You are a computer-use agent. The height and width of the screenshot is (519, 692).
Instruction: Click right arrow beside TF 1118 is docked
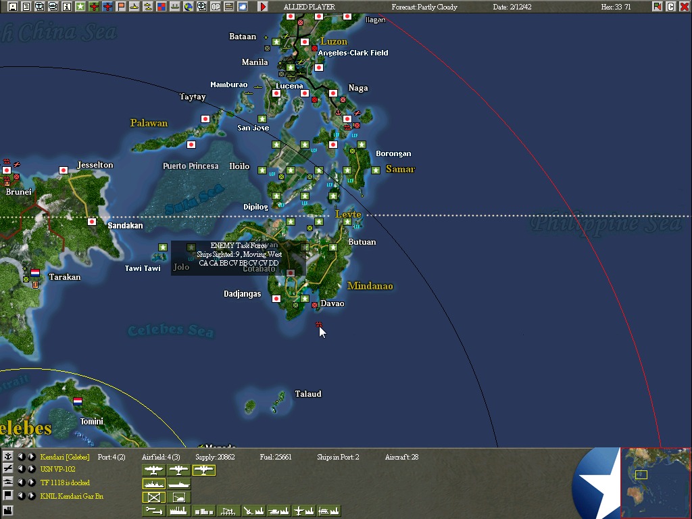[x=31, y=483]
